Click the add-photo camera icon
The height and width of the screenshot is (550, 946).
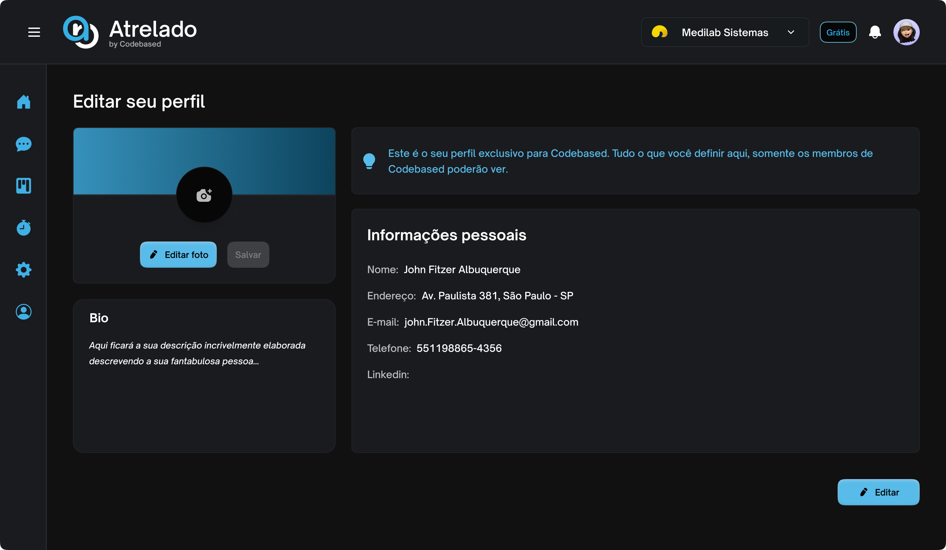[x=204, y=195]
